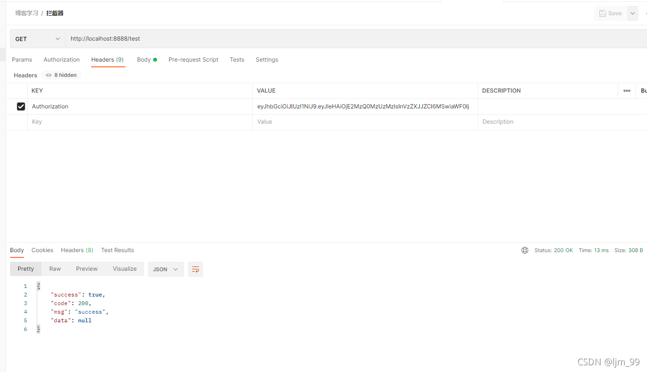Image resolution: width=647 pixels, height=372 pixels.
Task: Expand the Save options dropdown arrow
Action: [x=633, y=13]
